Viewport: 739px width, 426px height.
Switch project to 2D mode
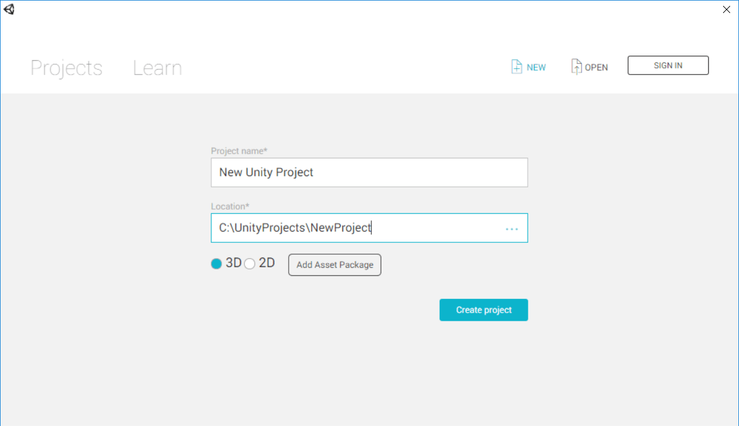click(x=249, y=263)
